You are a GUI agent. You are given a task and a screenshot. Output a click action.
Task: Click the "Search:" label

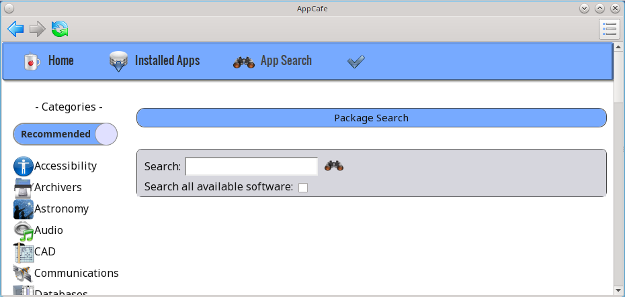(163, 166)
